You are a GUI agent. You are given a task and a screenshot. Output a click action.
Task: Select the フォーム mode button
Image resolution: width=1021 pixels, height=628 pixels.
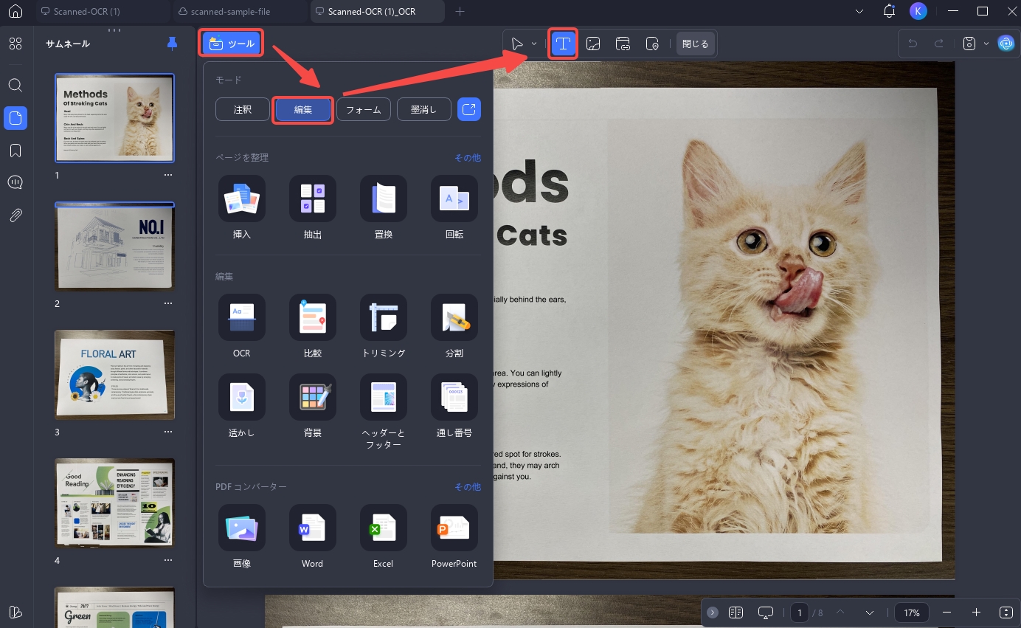(364, 109)
